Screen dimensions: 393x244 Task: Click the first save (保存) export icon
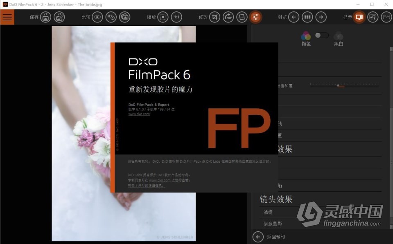(45, 17)
